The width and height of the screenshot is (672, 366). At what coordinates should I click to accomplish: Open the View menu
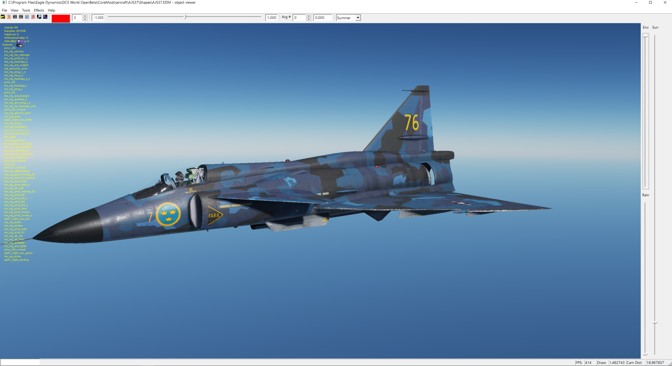click(15, 10)
